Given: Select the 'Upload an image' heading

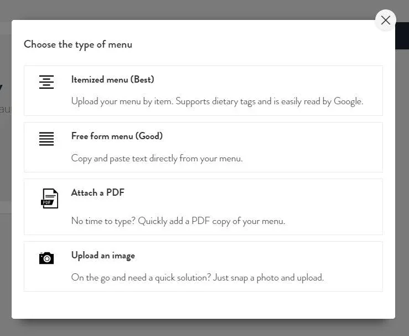Looking at the screenshot, I should pyautogui.click(x=103, y=256).
